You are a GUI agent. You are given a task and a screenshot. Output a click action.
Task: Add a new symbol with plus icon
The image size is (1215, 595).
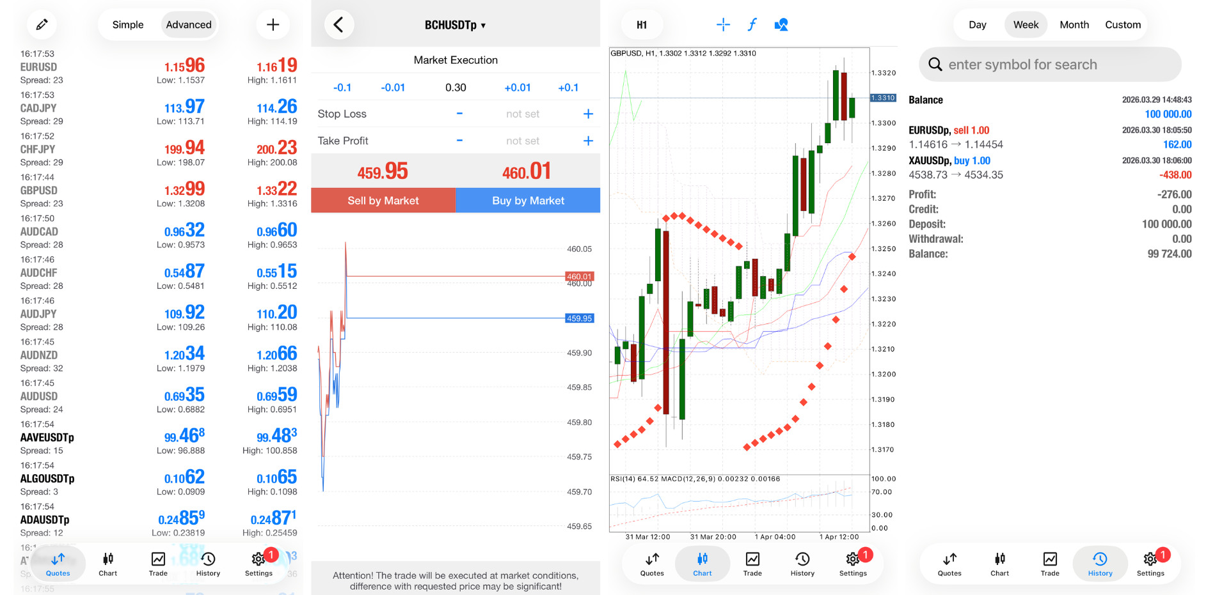pos(273,24)
